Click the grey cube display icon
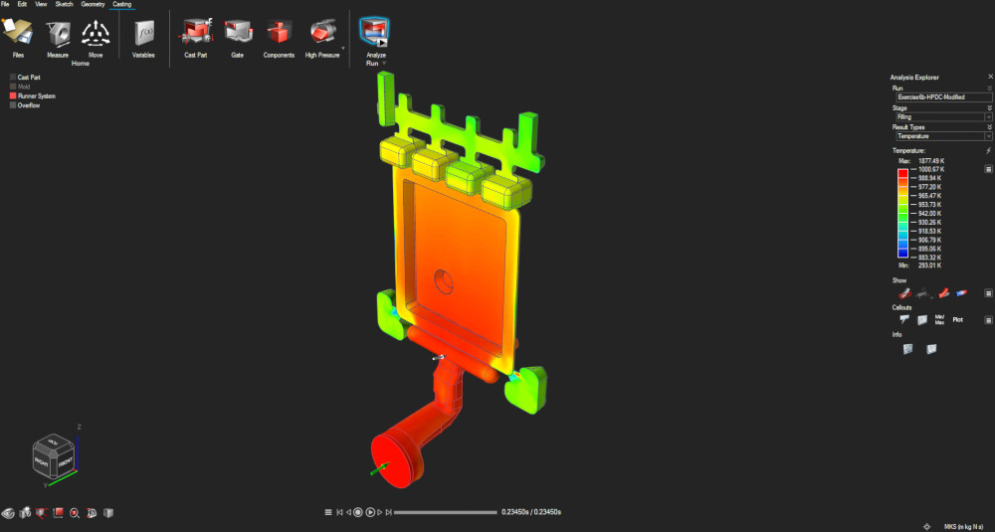Viewport: 995px width, 532px height. click(107, 512)
